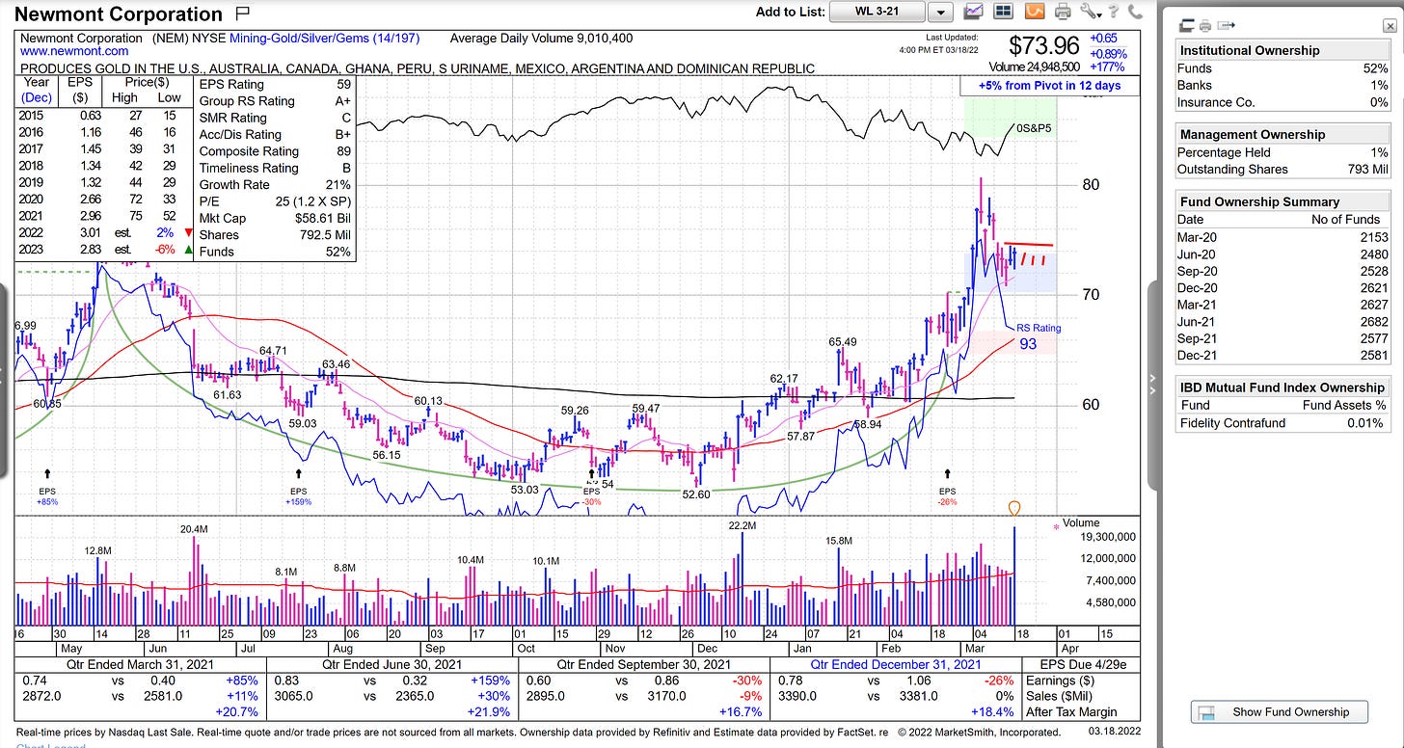1404x748 pixels.
Task: Open help question mark icon
Action: coord(1114,12)
